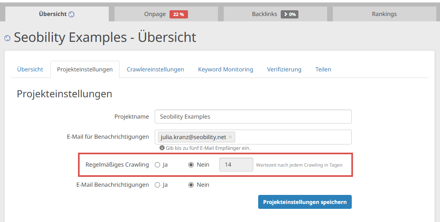Open the Teilen sub-tab

pyautogui.click(x=323, y=69)
